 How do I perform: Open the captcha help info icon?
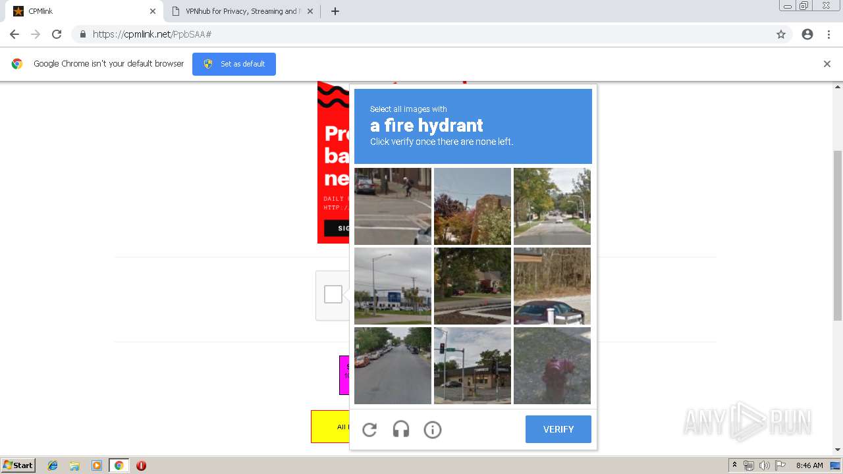tap(433, 430)
